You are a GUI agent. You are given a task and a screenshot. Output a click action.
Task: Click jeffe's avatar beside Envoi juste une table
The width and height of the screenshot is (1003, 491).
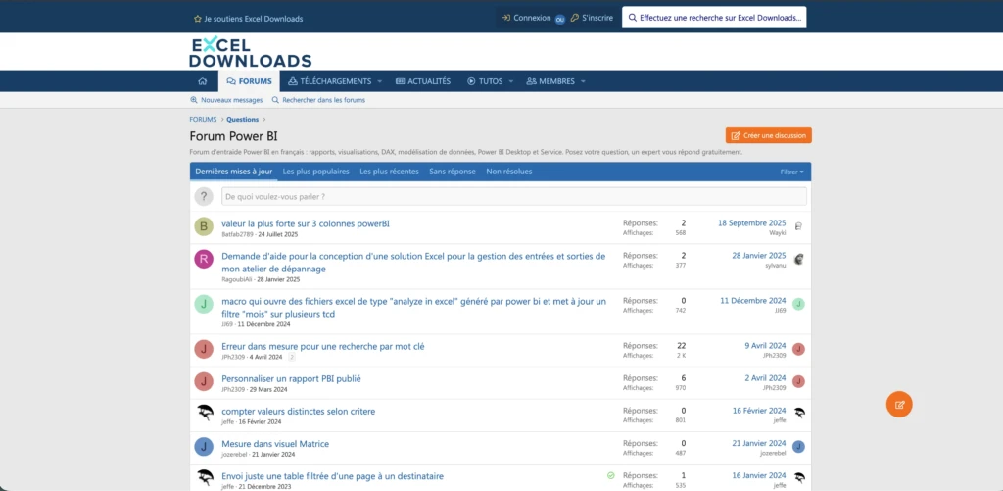coord(204,478)
